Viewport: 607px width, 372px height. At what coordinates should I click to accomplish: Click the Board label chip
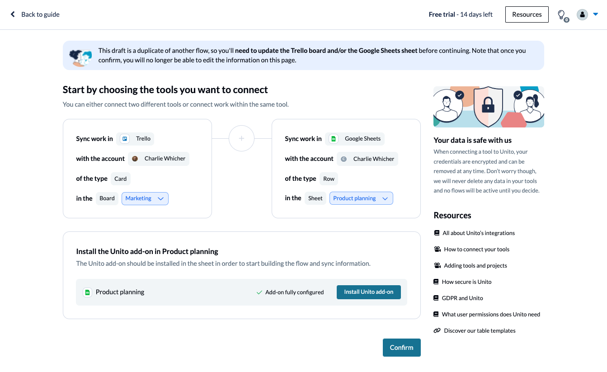107,198
